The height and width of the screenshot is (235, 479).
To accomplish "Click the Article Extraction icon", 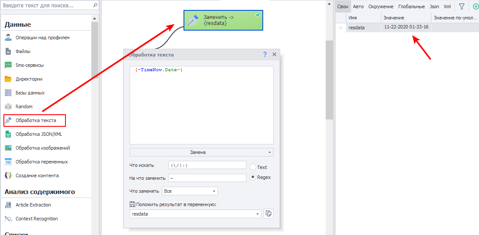I will [8, 205].
